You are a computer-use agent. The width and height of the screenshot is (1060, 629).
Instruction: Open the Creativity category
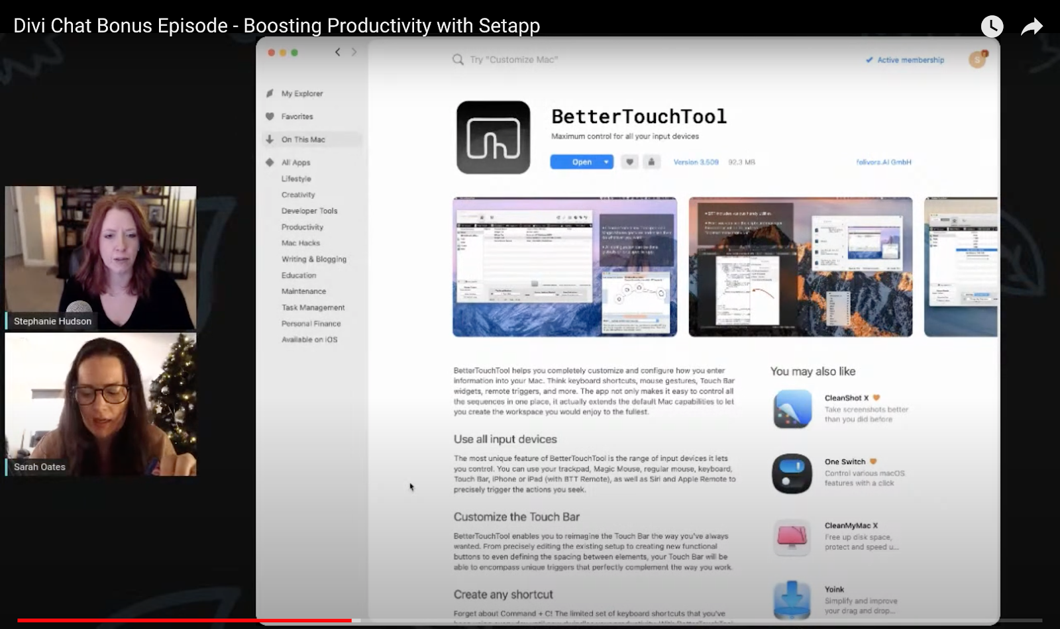click(298, 195)
